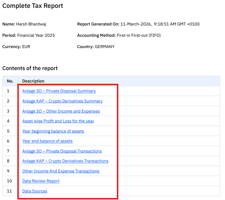The image size is (225, 200).
Task: Click the 'Report Generated On:' label
Action: [x=98, y=24]
